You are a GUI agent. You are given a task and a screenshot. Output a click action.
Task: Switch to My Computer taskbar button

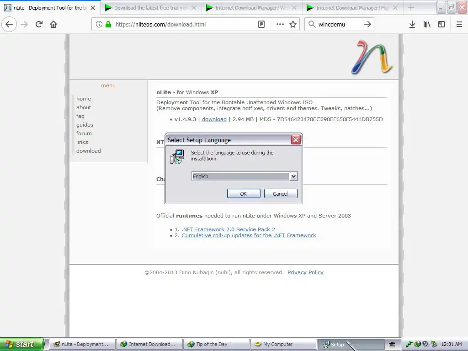tap(283, 344)
